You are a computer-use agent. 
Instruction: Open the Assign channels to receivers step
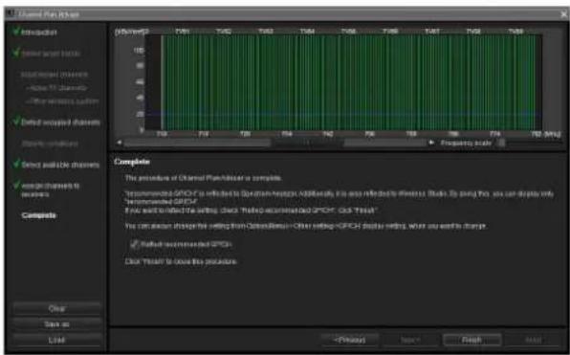coord(50,189)
